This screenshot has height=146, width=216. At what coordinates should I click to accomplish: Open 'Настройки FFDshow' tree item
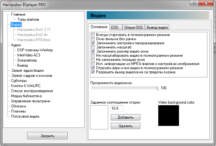coord(34,40)
